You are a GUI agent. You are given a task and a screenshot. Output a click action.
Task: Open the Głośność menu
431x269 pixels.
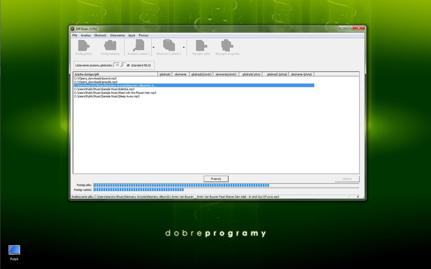[100, 35]
